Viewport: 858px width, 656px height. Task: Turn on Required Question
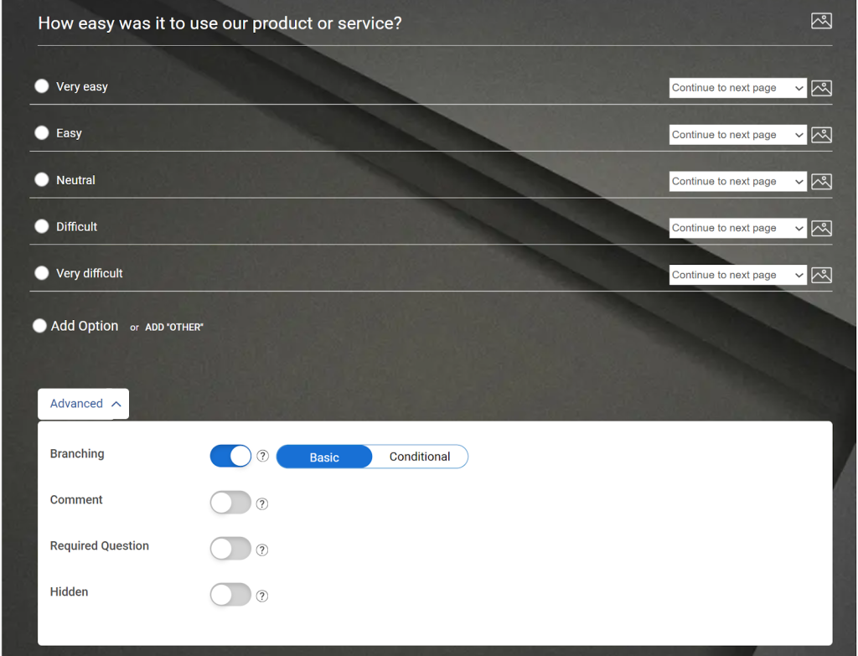(x=230, y=549)
